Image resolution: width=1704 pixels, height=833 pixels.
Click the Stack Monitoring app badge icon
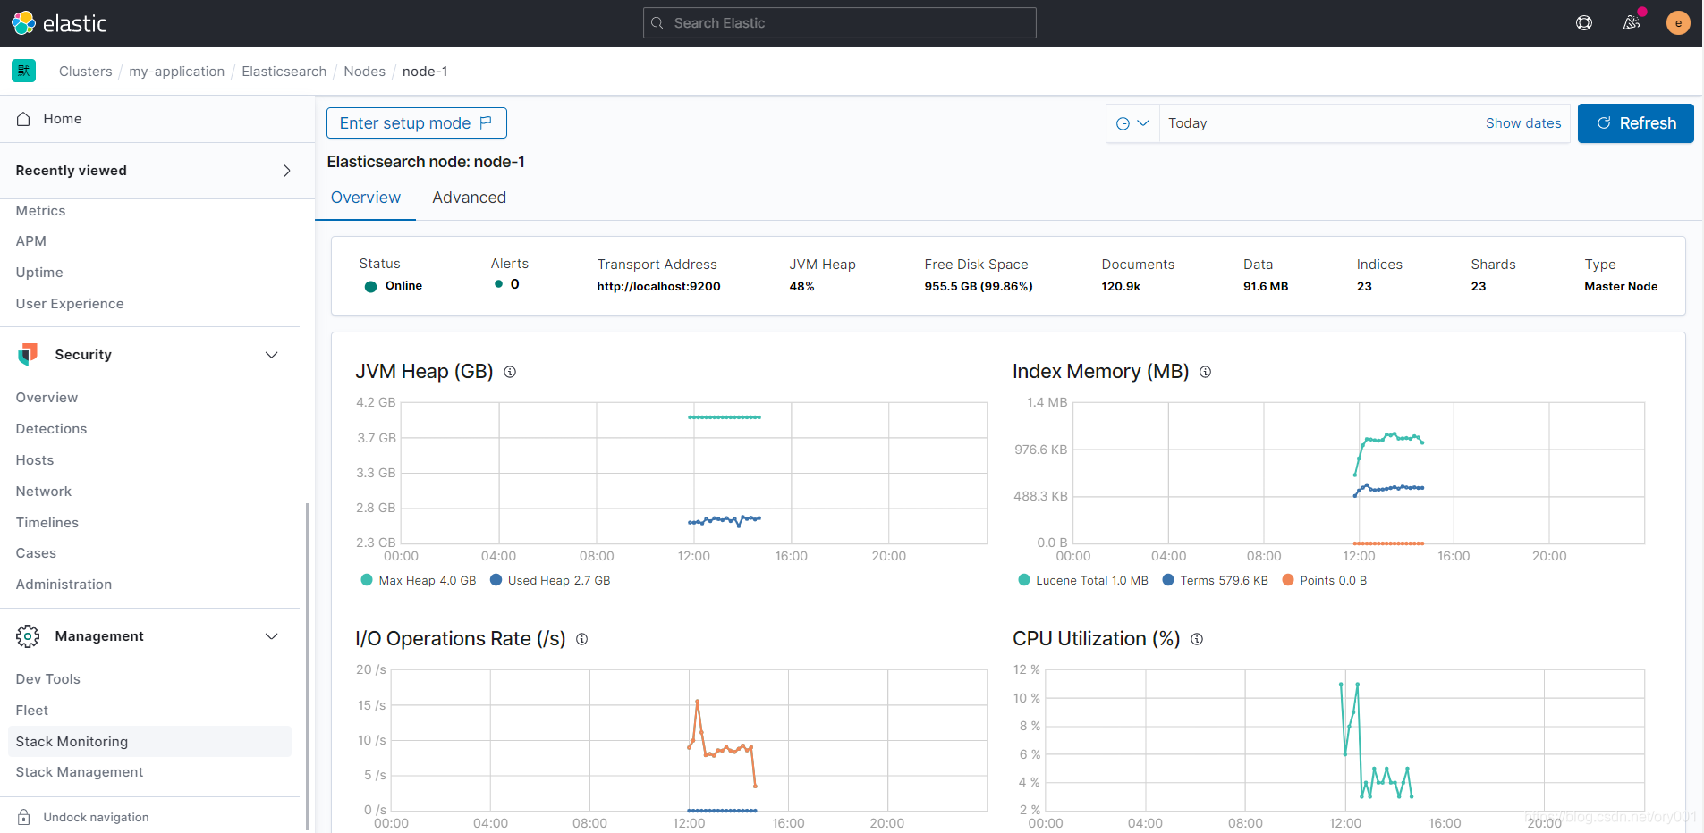point(23,71)
